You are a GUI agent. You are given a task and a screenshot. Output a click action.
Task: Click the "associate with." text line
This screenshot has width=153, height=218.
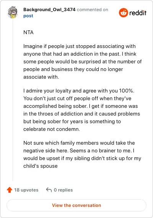click(41, 77)
